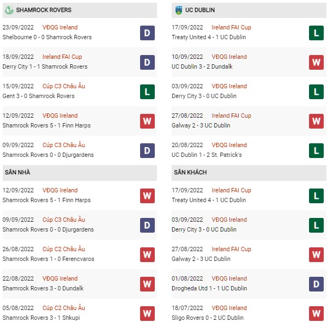
Task: Click the W badge for Shamrock Rovers 3-1 Shkupi
Action: click(x=147, y=313)
